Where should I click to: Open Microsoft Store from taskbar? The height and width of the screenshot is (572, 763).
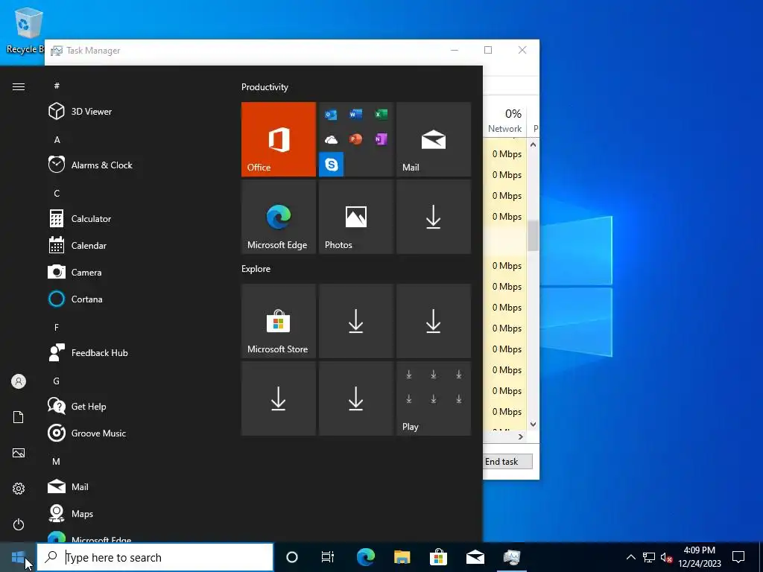click(x=438, y=557)
